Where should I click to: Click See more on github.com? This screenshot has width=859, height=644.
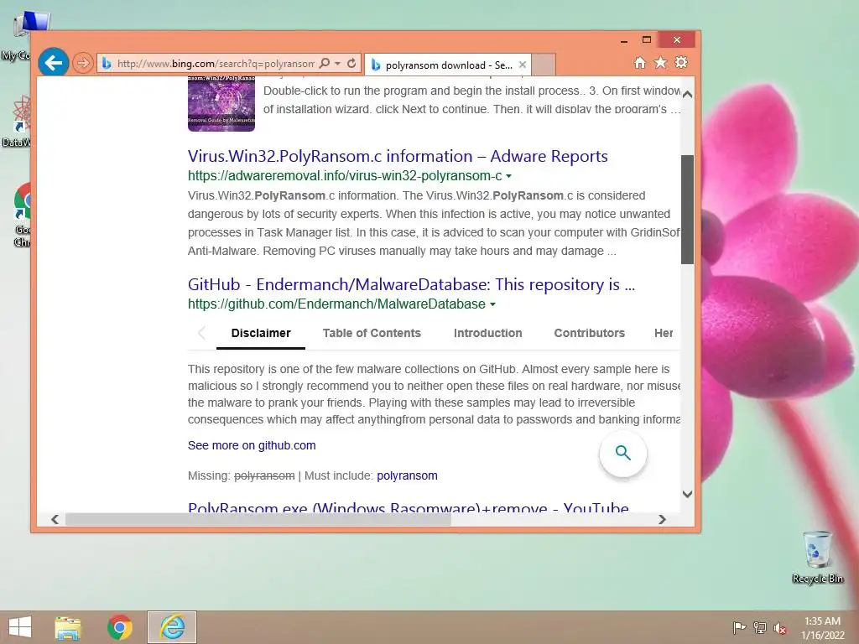(x=252, y=445)
